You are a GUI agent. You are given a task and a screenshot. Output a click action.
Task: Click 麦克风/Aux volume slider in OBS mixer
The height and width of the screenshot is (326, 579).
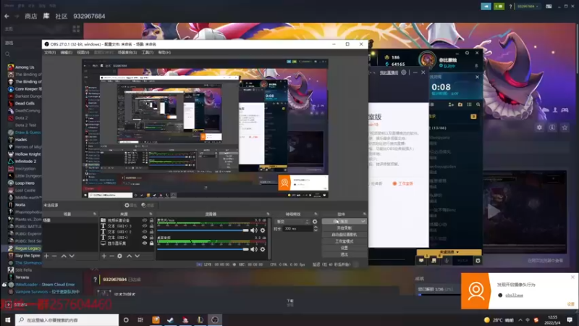point(203,230)
